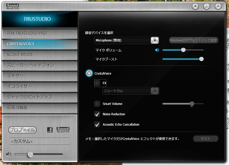The image size is (229, 165).
Task: Mute master volume via speaker icon
Action: [x=9, y=154]
